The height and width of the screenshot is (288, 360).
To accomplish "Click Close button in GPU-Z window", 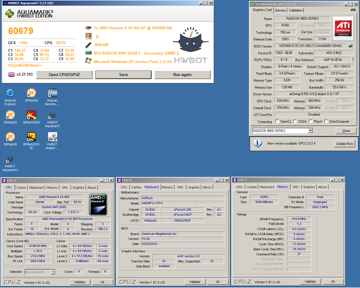I will (346, 131).
